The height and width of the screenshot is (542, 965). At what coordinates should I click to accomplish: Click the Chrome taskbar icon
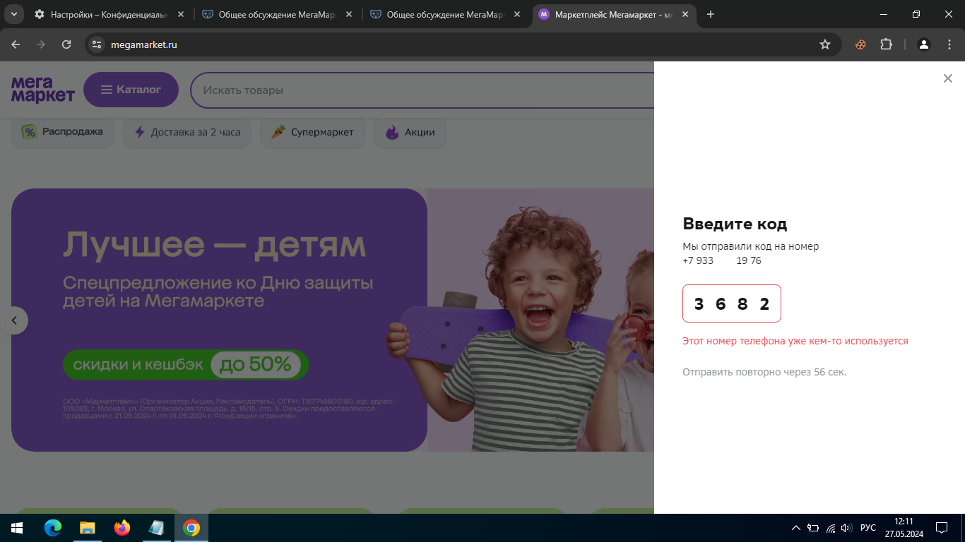pyautogui.click(x=191, y=528)
